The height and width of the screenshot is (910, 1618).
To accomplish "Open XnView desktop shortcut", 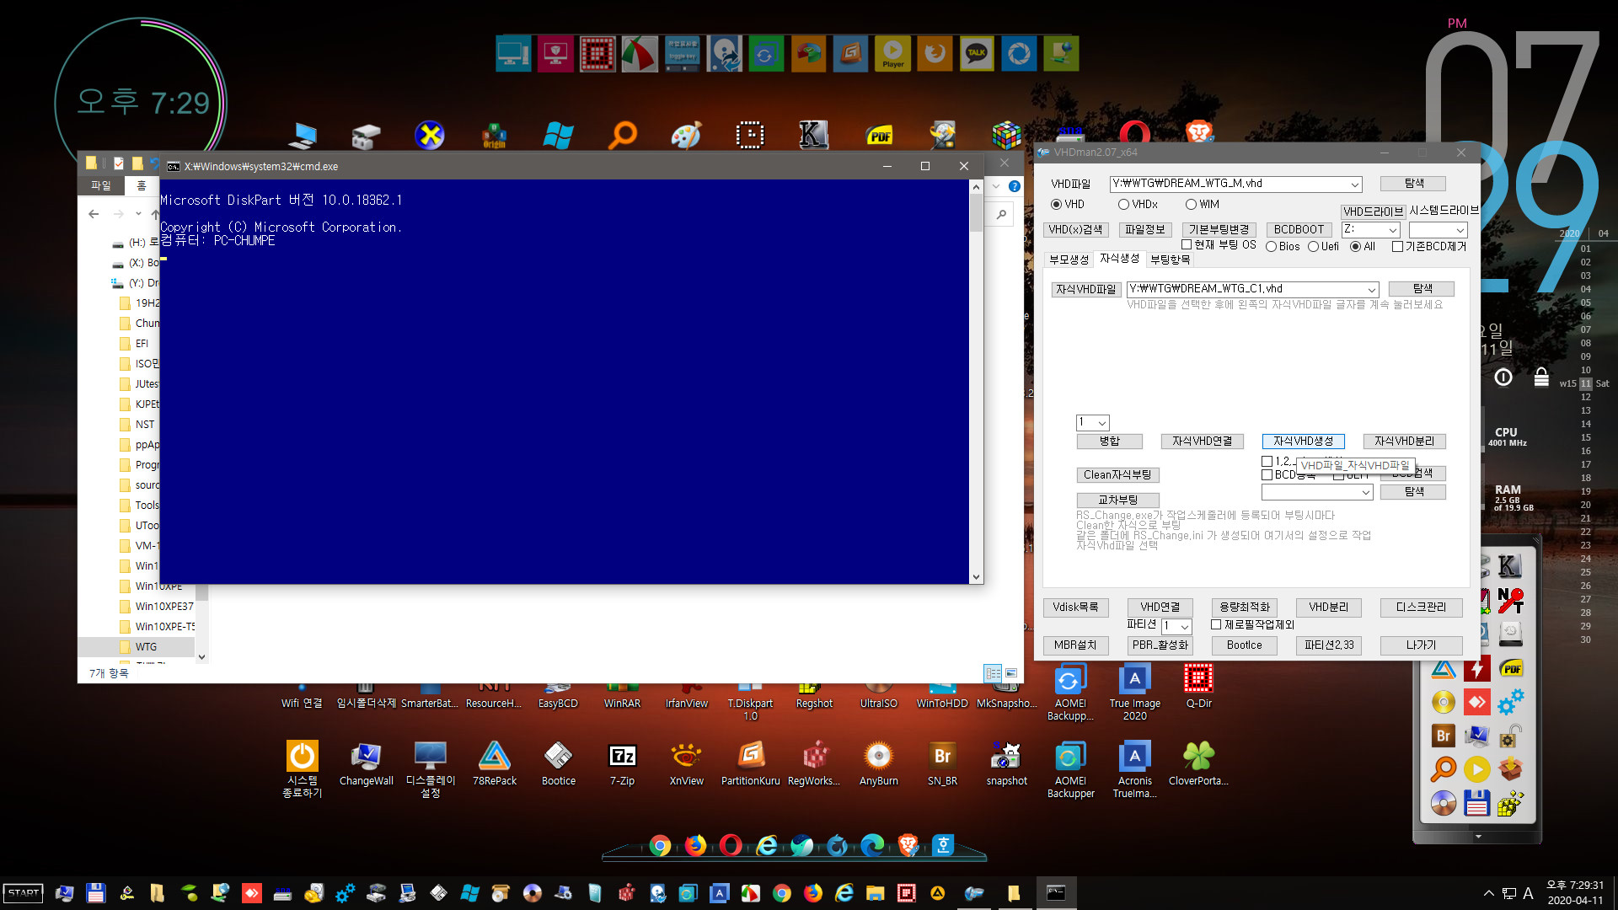I will click(x=686, y=763).
